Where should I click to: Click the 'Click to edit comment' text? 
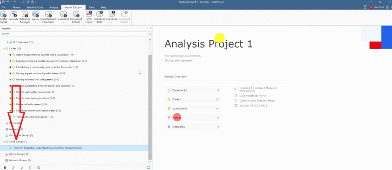(x=178, y=60)
